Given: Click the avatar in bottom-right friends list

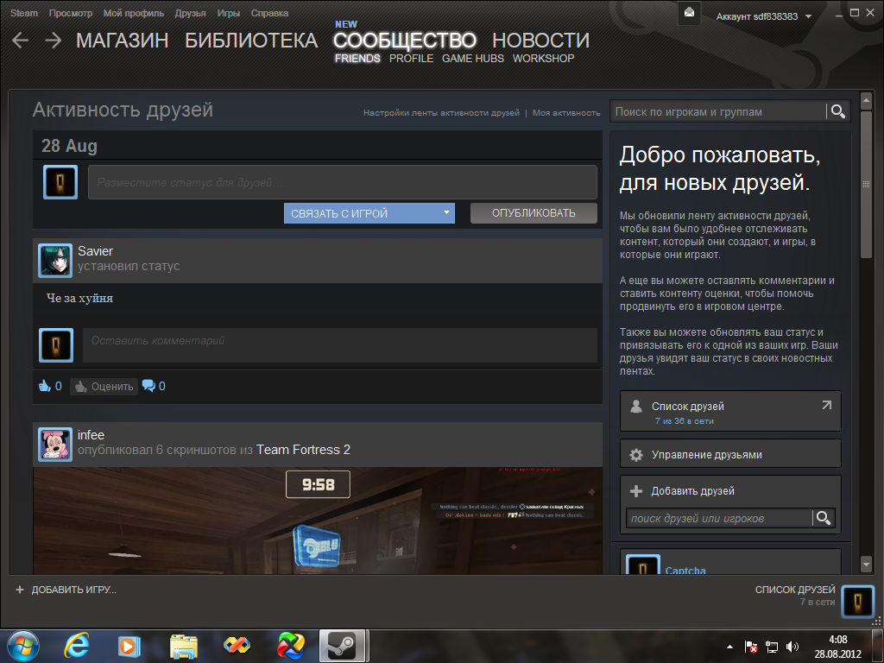Looking at the screenshot, I should tap(857, 602).
